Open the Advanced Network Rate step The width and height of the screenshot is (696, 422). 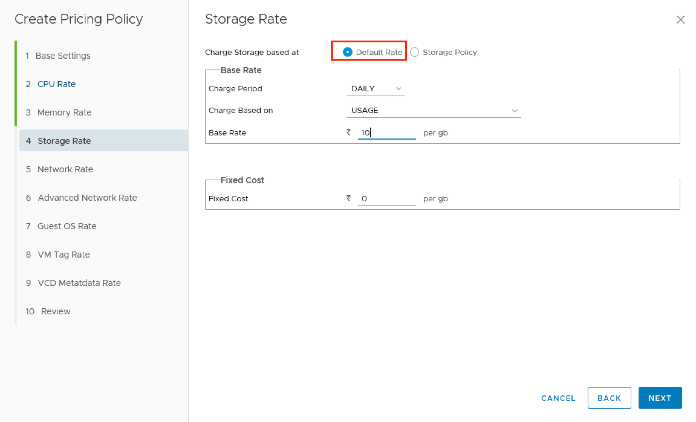(87, 197)
